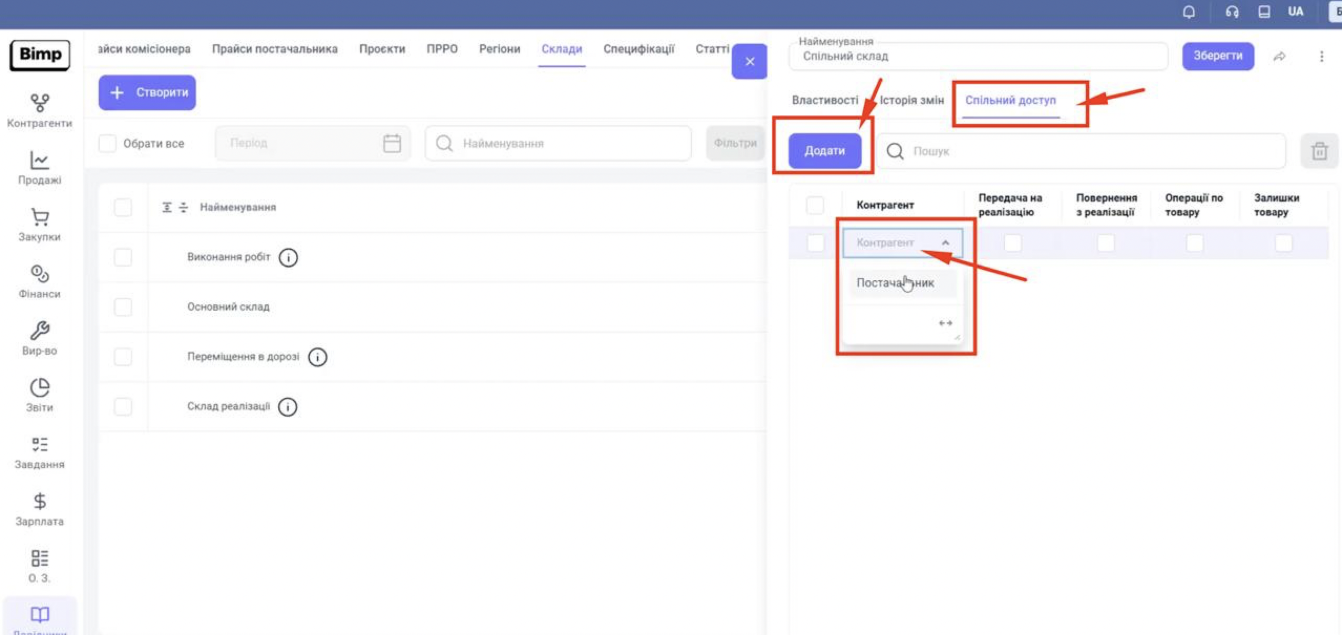1342x635 pixels.
Task: Toggle the Обрати все checkbox
Action: (x=108, y=143)
